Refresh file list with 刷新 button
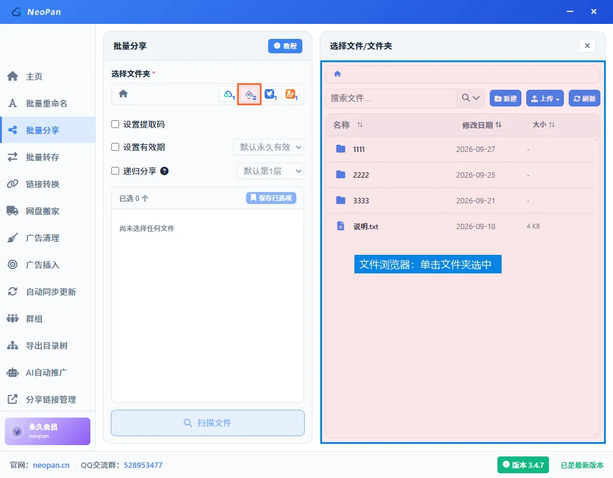This screenshot has width=613, height=478. point(584,99)
